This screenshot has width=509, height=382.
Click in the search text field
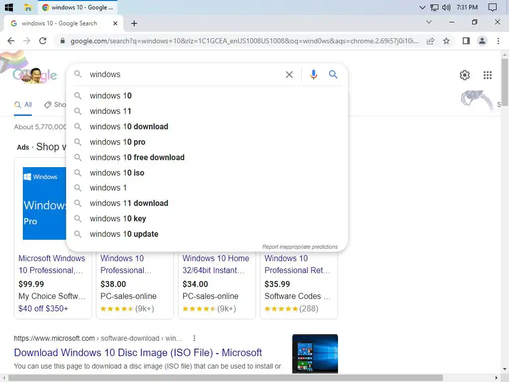click(x=185, y=75)
